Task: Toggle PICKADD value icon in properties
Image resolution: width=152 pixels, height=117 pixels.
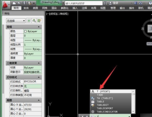Action: [x=29, y=21]
